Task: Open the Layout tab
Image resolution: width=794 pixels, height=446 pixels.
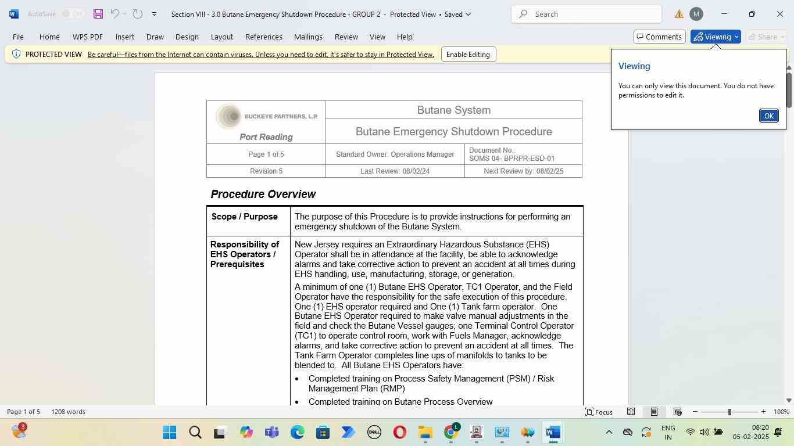Action: coord(221,37)
